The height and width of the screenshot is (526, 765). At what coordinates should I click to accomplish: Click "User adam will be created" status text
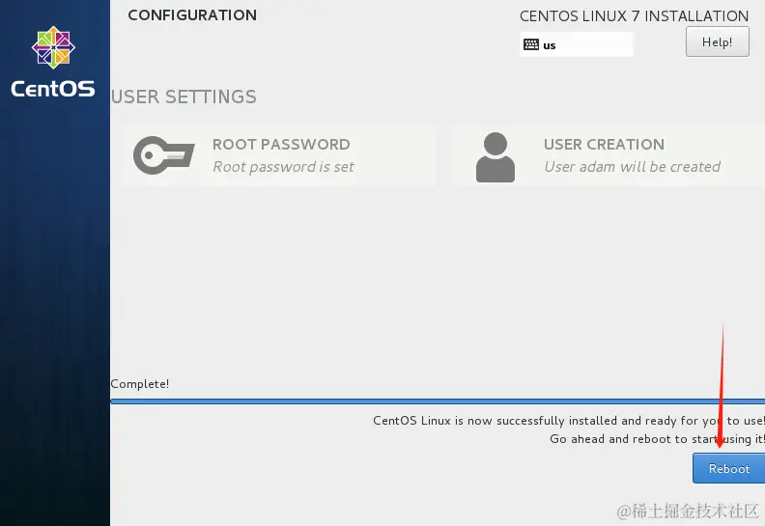(632, 167)
